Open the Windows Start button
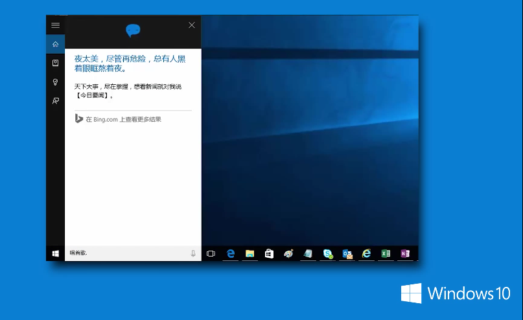Viewport: 523px width, 320px height. pyautogui.click(x=55, y=253)
